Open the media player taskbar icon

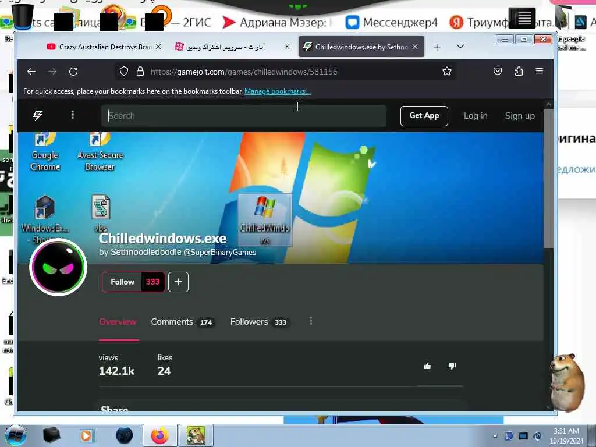pos(86,435)
